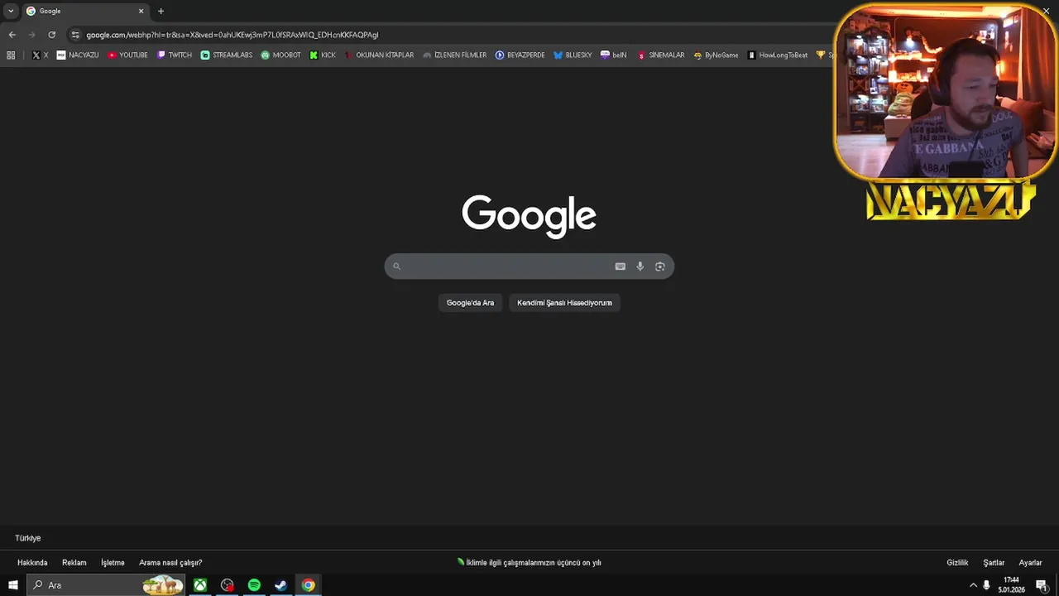Open the X bookmark
The image size is (1059, 596).
click(x=40, y=55)
